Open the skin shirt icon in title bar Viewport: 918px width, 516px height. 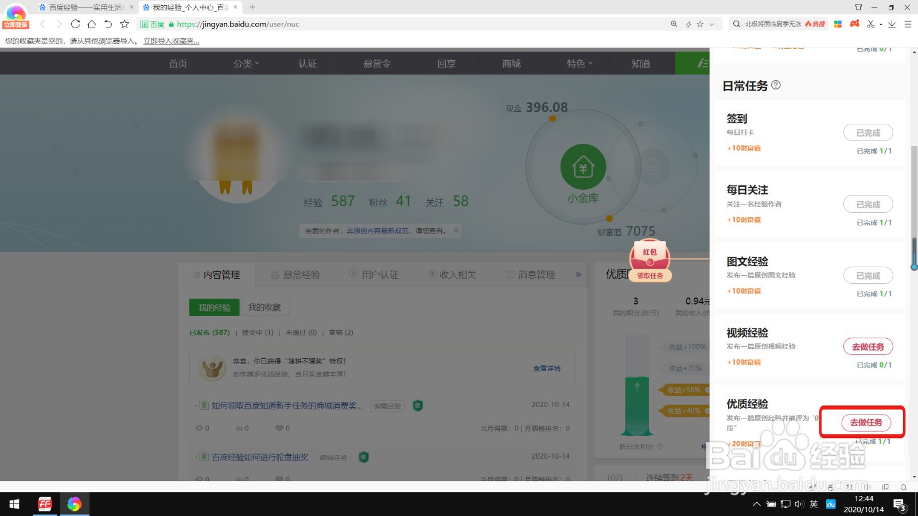pos(858,7)
